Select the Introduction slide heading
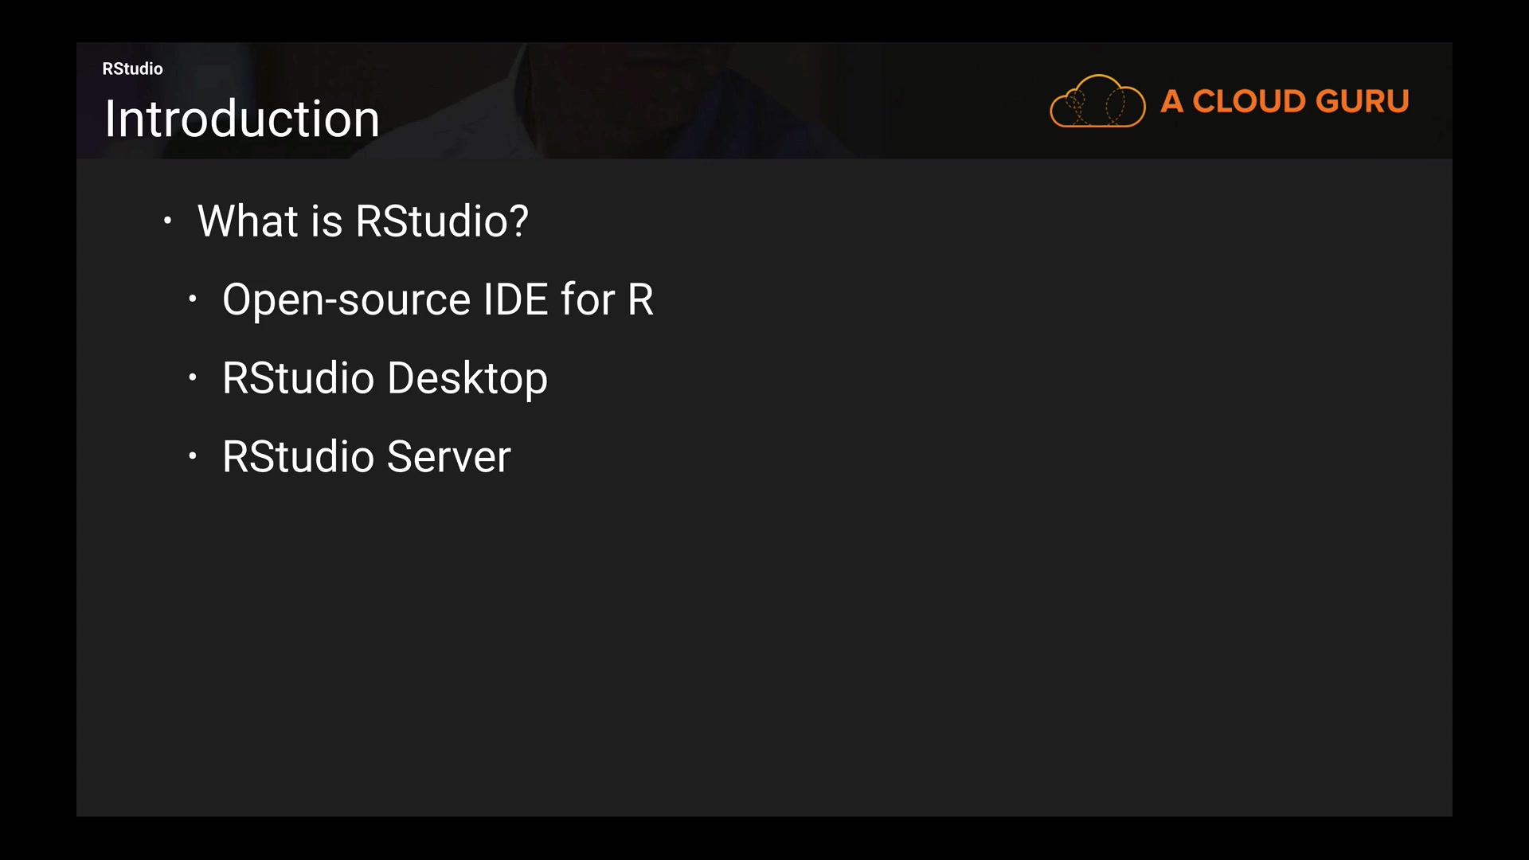Viewport: 1529px width, 860px height. [x=242, y=119]
